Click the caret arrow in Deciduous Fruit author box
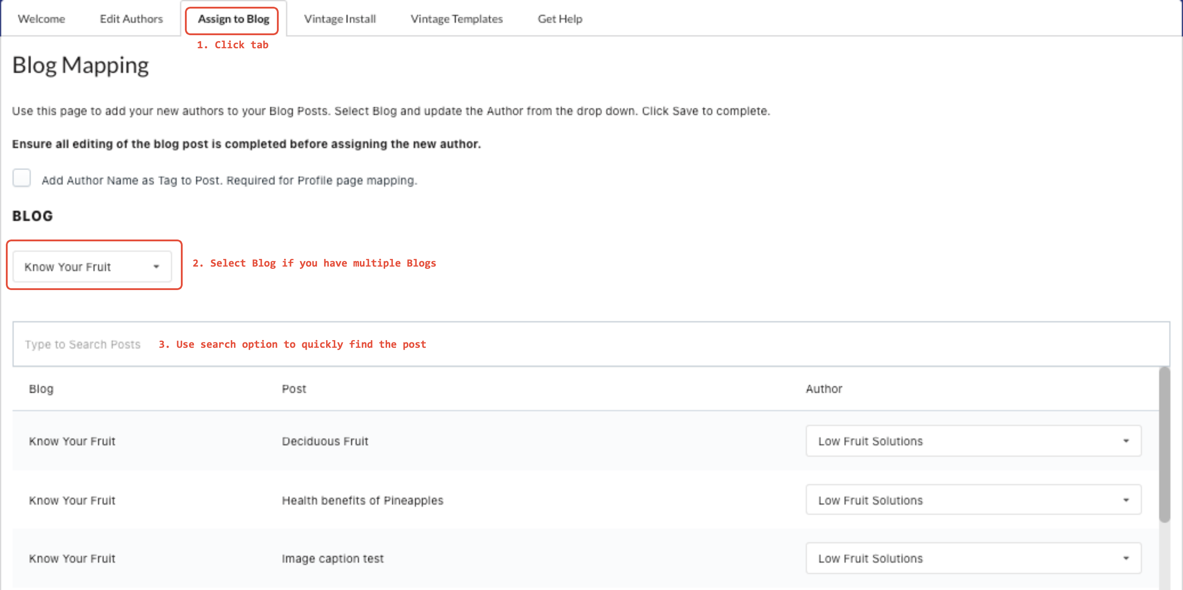Viewport: 1183px width, 590px height. click(1126, 441)
